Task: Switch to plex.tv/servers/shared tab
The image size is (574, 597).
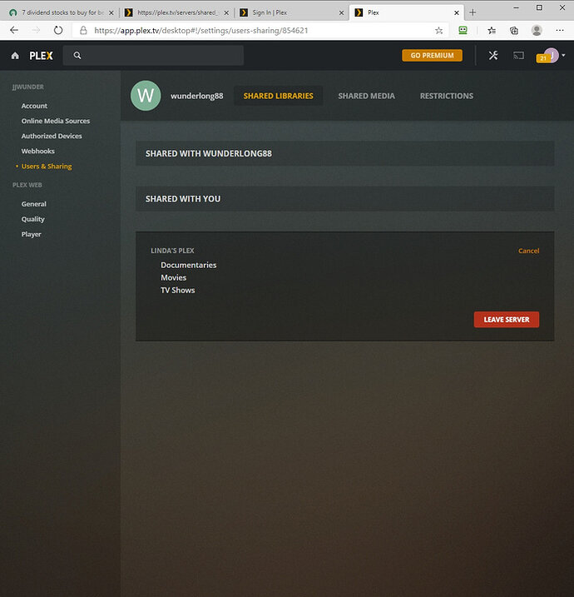Action: pos(176,12)
